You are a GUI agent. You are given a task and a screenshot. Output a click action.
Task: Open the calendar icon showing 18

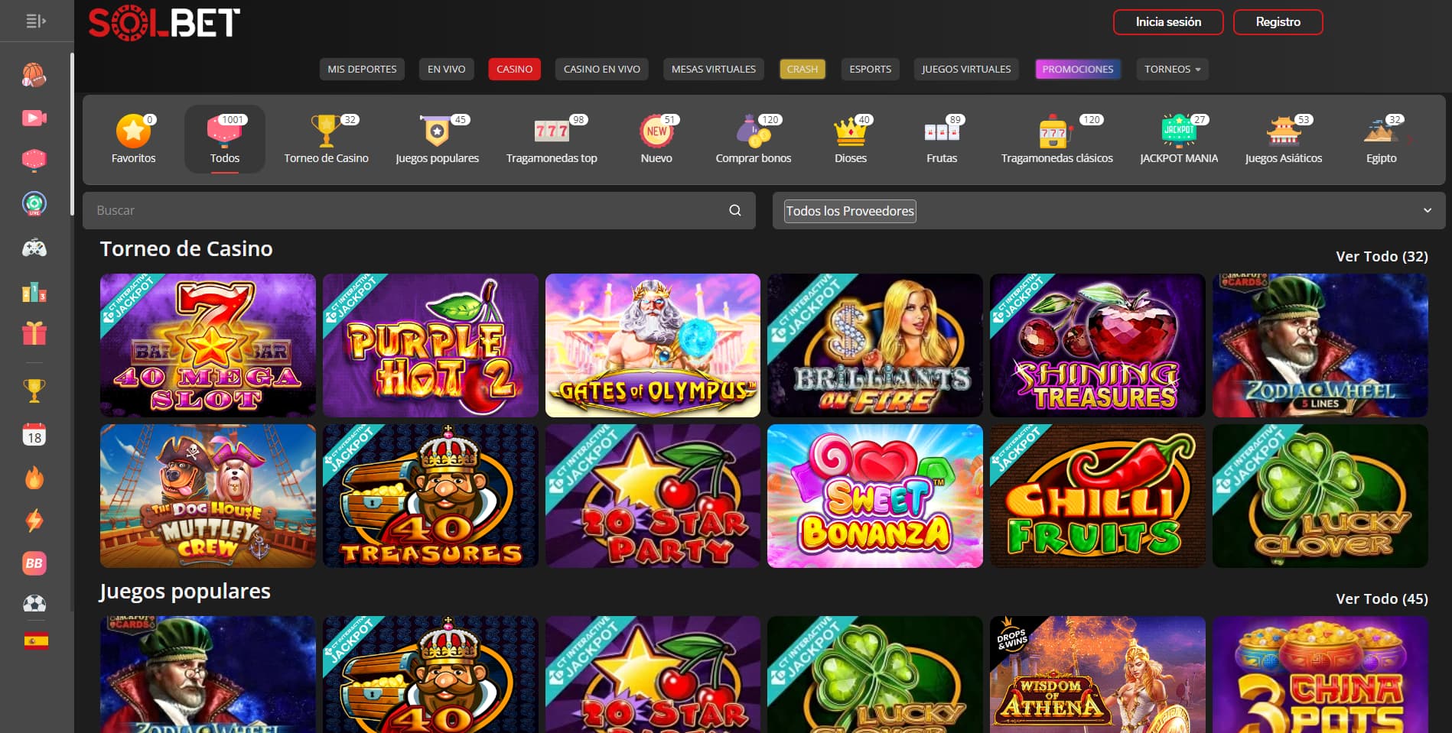pos(34,434)
